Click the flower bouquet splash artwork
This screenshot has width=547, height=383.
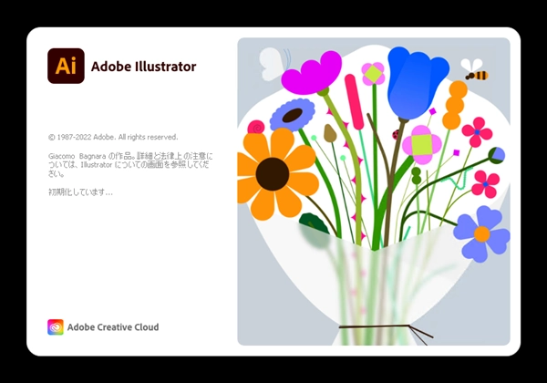click(374, 191)
